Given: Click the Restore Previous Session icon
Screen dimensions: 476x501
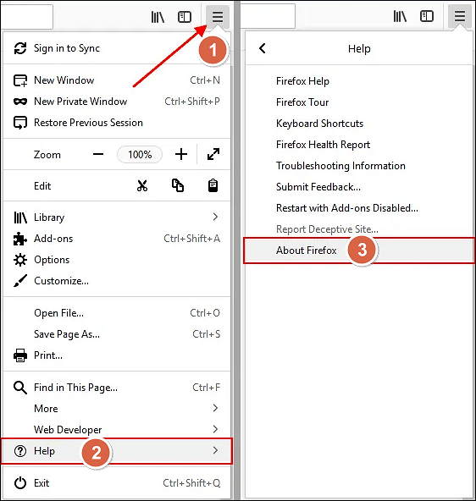Looking at the screenshot, I should 20,123.
